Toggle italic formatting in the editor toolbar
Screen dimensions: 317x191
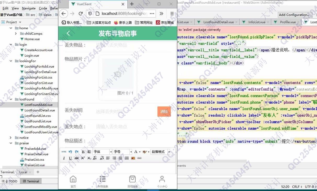pyautogui.click(x=64, y=158)
